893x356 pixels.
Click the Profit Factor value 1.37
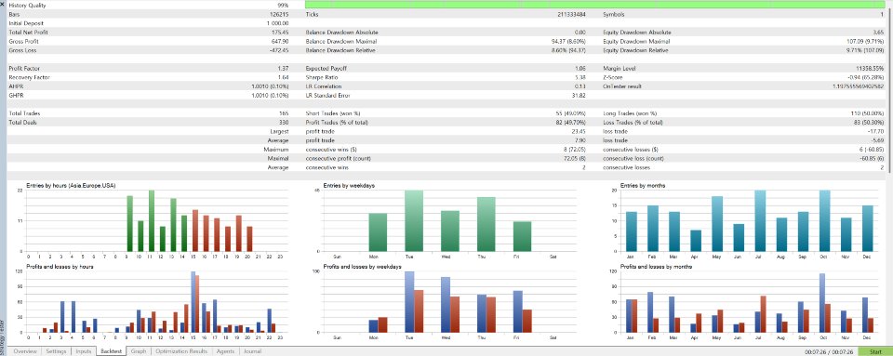pyautogui.click(x=284, y=68)
